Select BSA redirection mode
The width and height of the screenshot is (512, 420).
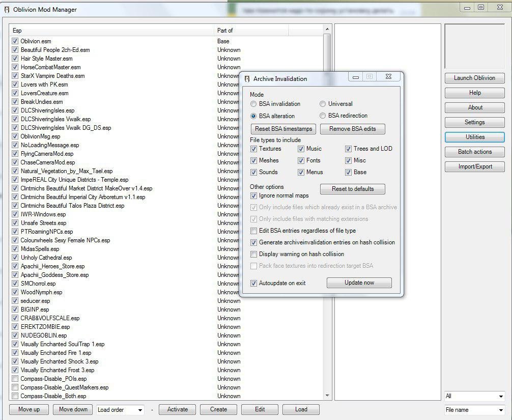click(323, 116)
